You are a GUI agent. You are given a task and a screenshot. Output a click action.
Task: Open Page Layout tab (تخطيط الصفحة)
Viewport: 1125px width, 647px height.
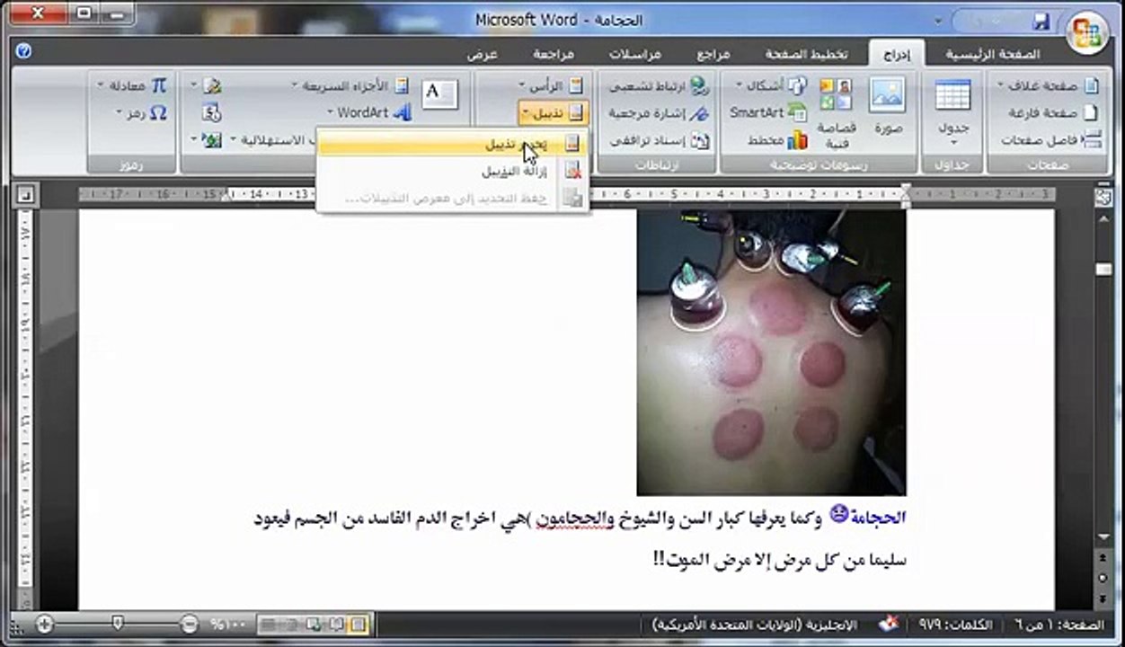coord(807,54)
